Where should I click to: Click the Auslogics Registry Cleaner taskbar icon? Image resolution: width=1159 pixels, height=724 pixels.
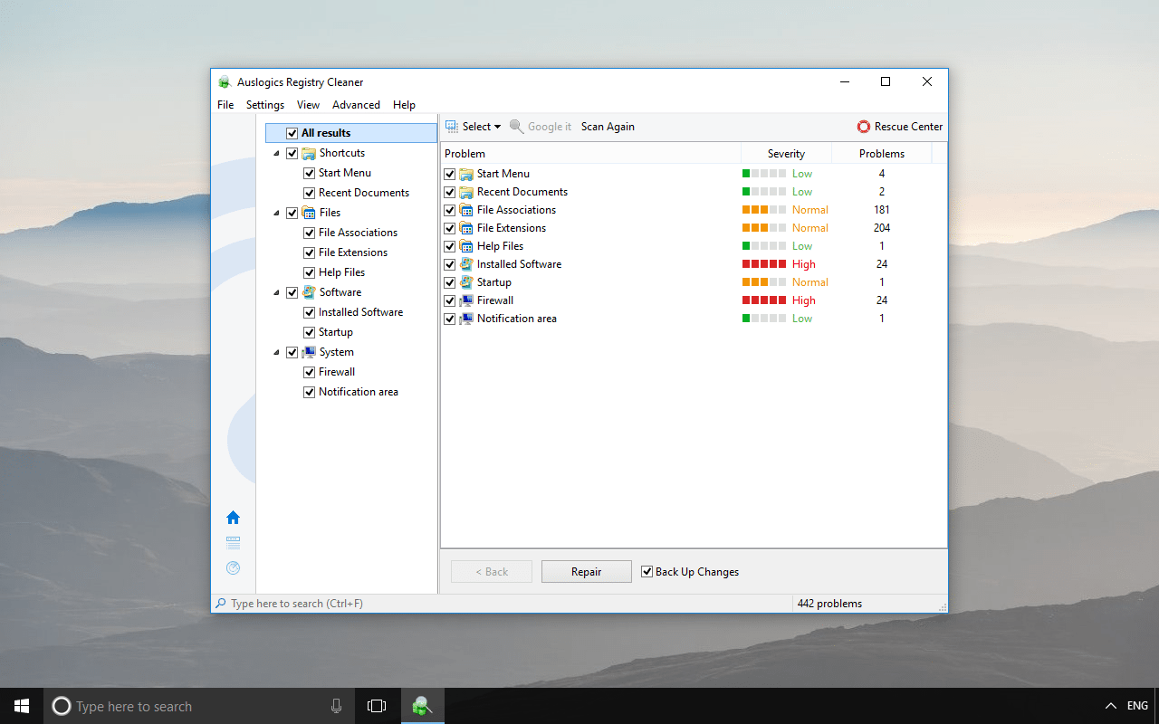pos(423,706)
